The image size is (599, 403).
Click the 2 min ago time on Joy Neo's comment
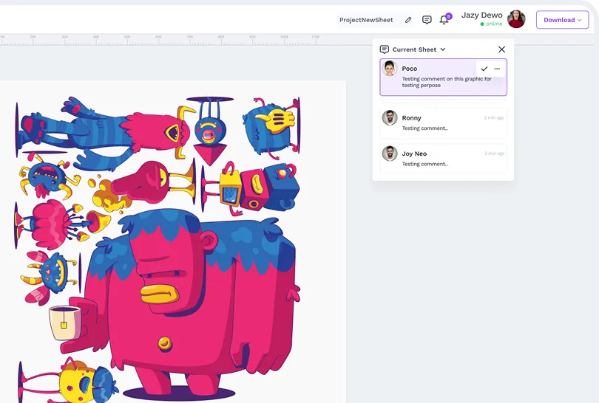[x=494, y=154]
